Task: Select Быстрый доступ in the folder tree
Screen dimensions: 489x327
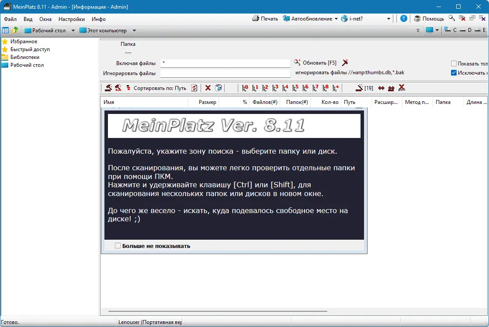Action: pos(30,49)
